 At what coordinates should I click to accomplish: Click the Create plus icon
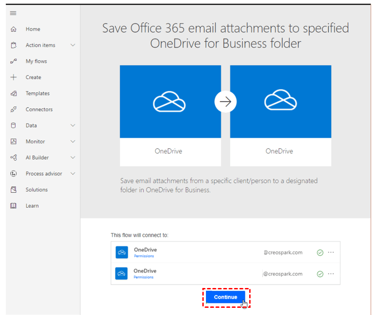point(14,77)
